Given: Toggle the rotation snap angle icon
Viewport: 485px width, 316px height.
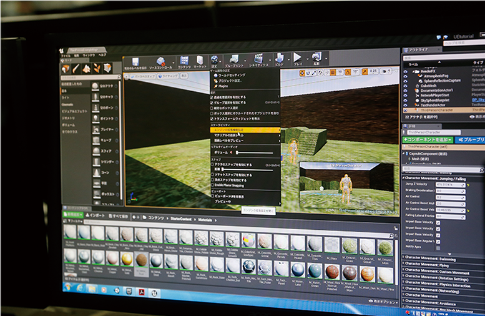Looking at the screenshot, I should [x=348, y=72].
